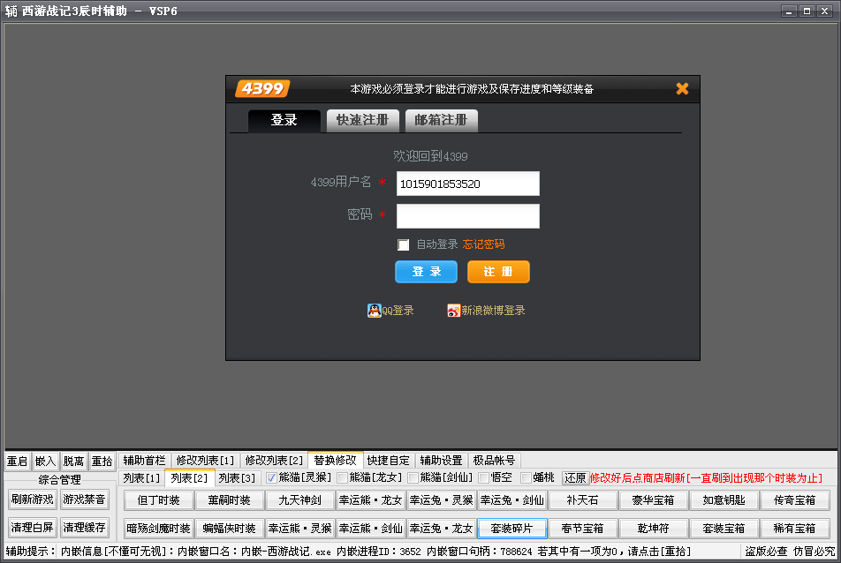841x563 pixels.
Task: Switch to the 列表[1] sub-tab
Action: point(141,477)
